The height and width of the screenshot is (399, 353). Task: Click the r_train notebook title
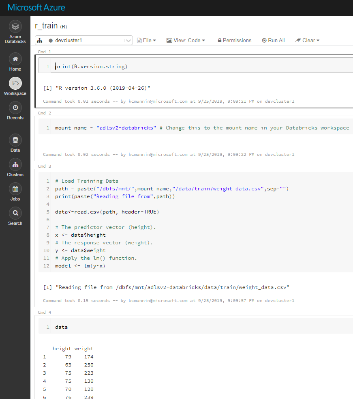[x=46, y=26]
